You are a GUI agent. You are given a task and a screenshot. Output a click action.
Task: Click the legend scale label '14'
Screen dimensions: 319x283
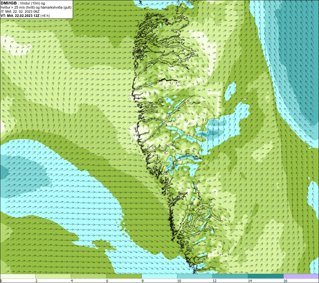click(x=250, y=281)
